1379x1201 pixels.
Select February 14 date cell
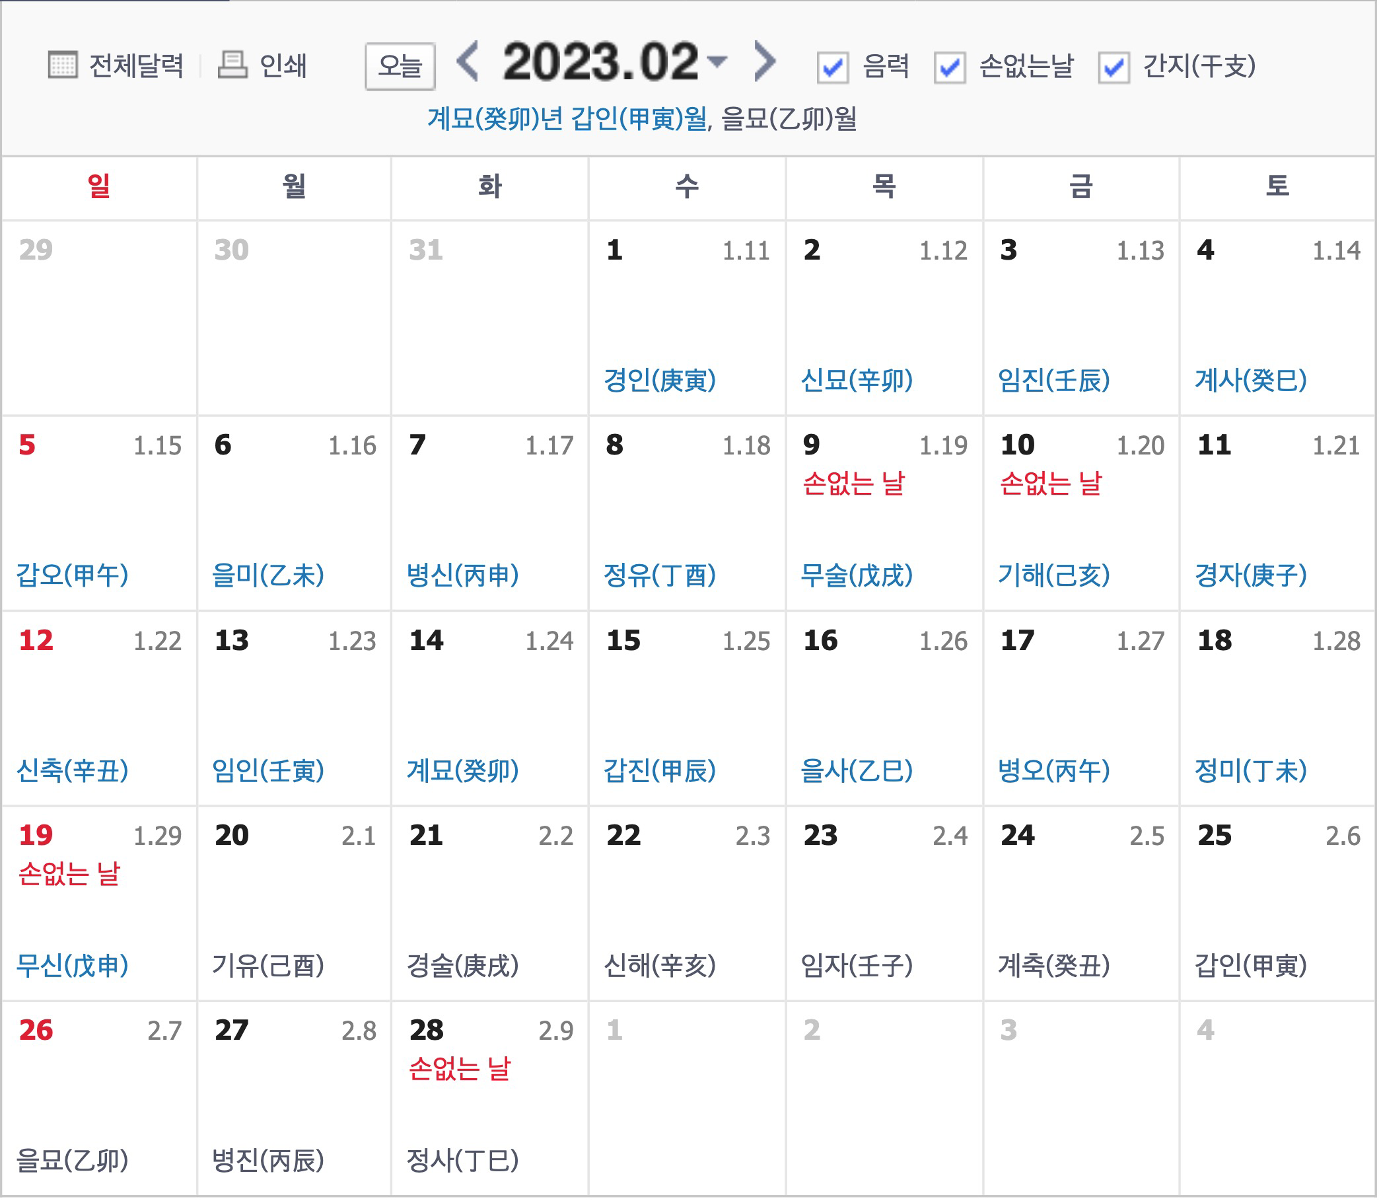[x=427, y=641]
